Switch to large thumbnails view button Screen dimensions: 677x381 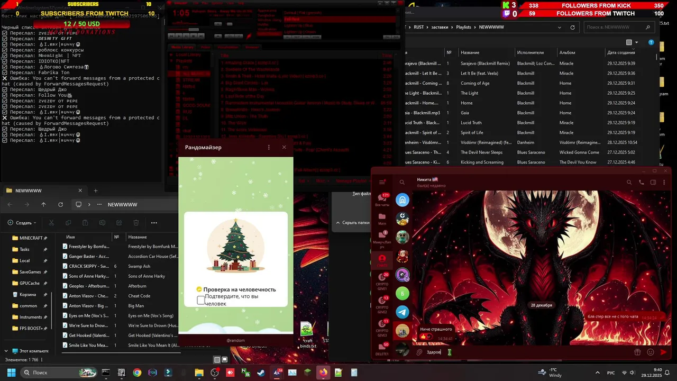click(x=224, y=360)
